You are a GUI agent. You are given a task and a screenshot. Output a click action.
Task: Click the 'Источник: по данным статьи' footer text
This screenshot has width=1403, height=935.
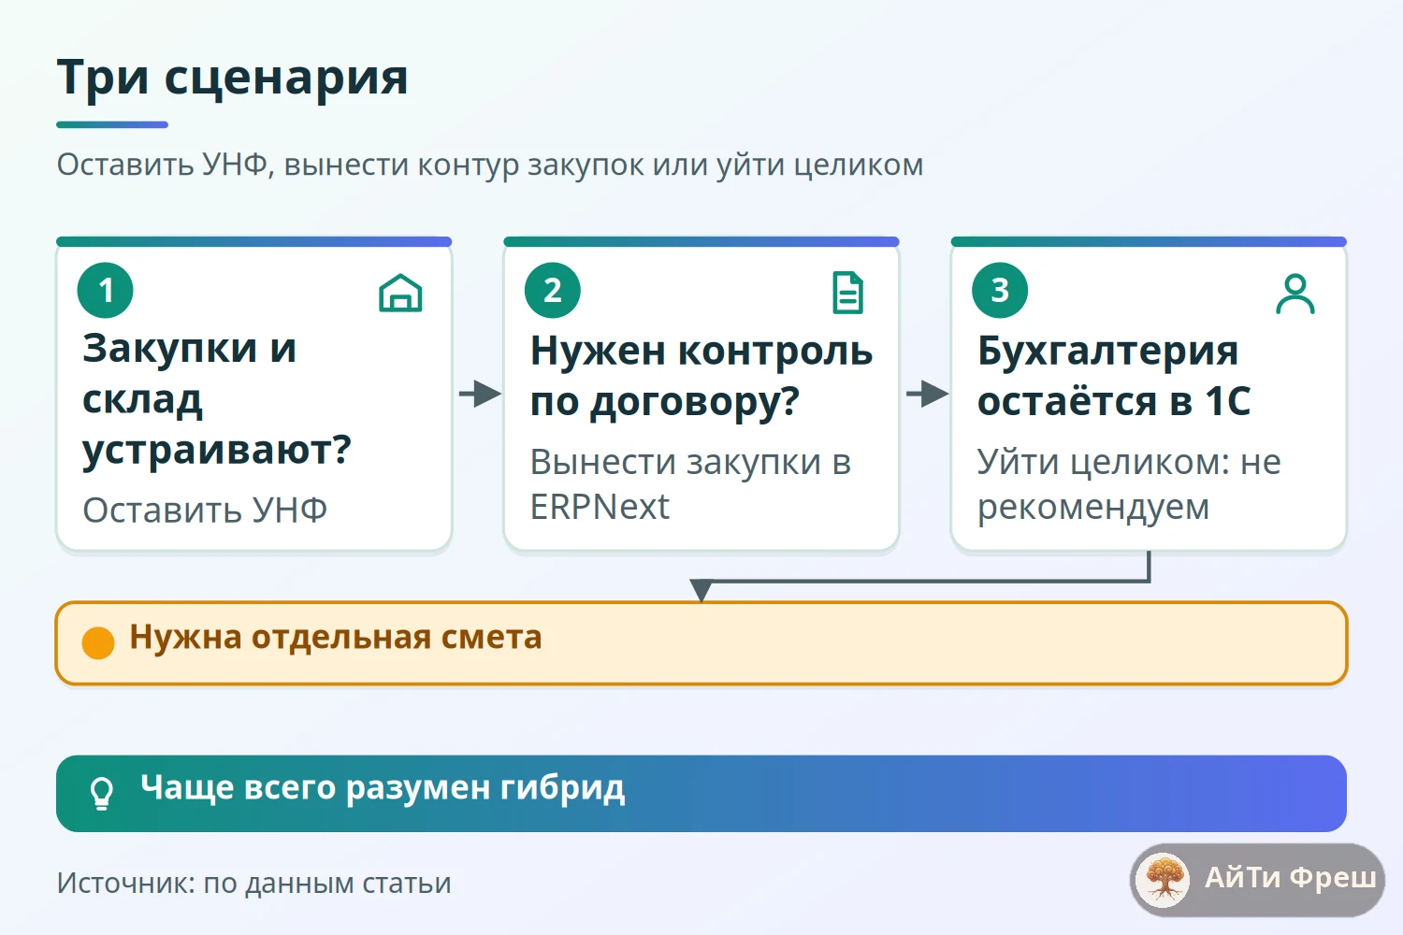[x=254, y=884]
